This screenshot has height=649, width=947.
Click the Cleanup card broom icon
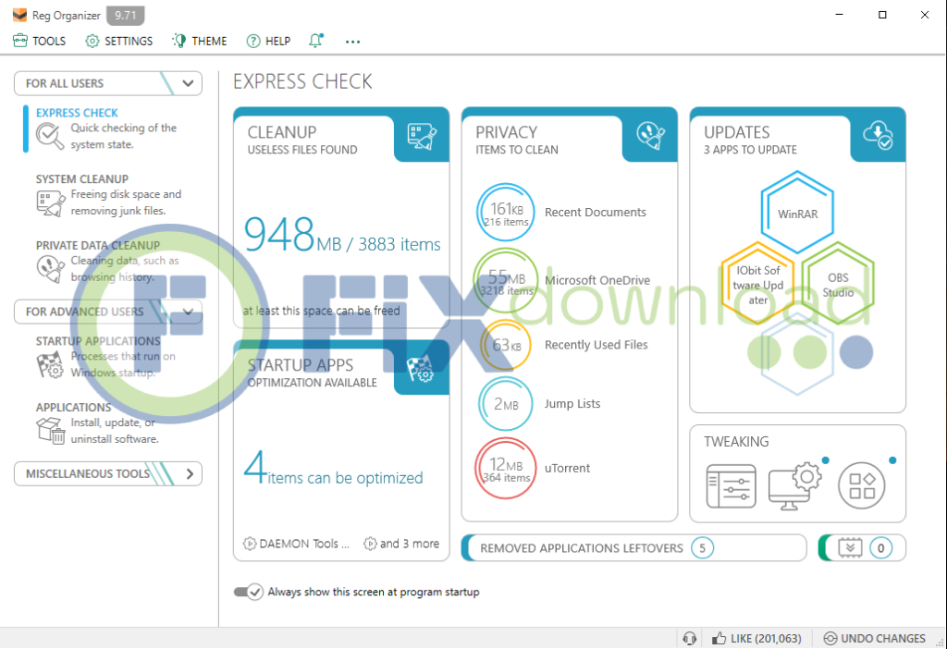point(422,135)
